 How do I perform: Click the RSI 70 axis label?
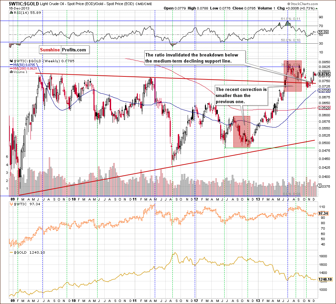(x=321, y=26)
